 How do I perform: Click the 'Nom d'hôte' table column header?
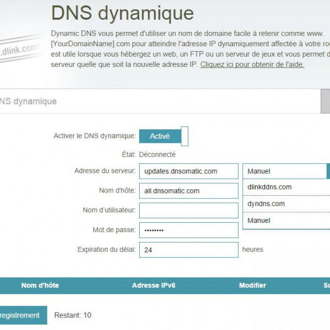40,285
